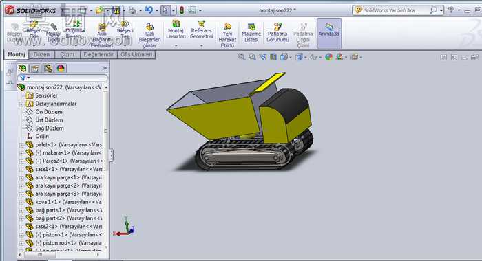Open dropdown arrow under Referans Geometrisi
This screenshot has height=261, width=482.
[x=201, y=46]
